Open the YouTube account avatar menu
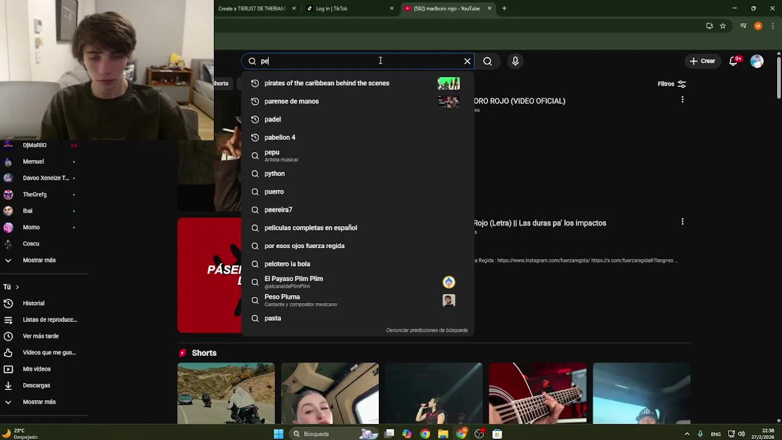Viewport: 782px width, 440px height. point(757,61)
